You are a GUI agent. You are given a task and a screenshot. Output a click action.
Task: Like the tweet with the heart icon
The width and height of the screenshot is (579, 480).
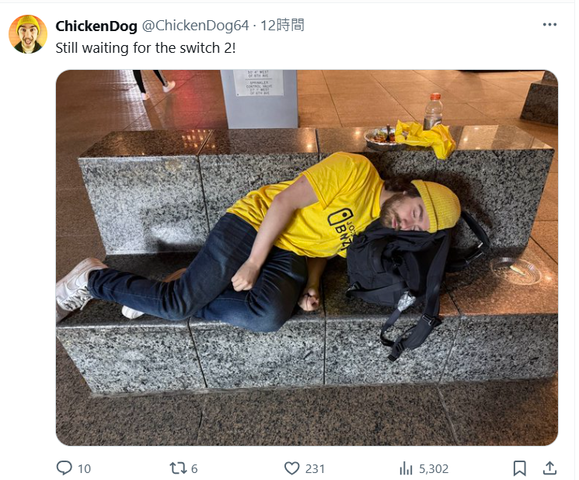pyautogui.click(x=291, y=468)
